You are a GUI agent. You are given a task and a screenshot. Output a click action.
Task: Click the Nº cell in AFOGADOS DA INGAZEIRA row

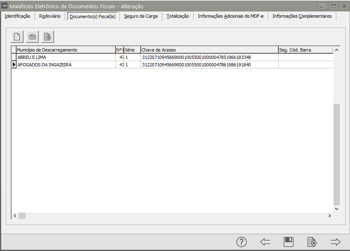(x=120, y=65)
